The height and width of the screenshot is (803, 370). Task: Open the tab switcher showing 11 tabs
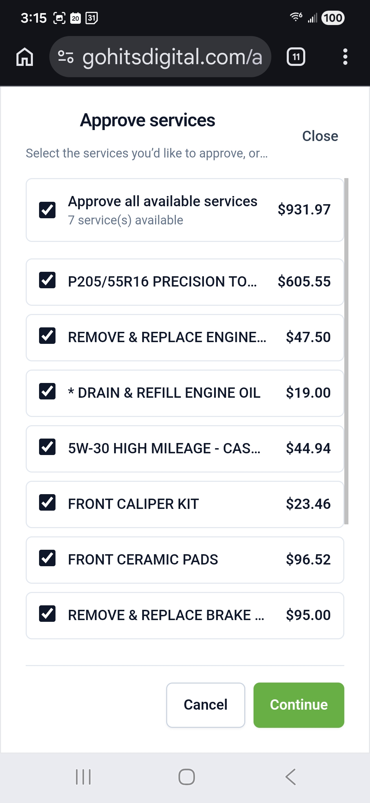pos(296,57)
